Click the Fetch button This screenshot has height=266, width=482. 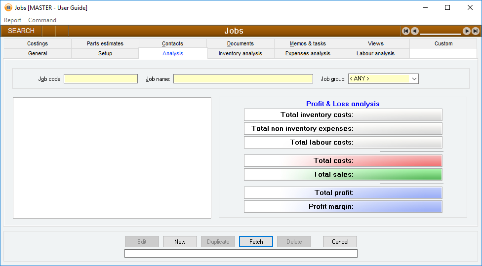(256, 242)
